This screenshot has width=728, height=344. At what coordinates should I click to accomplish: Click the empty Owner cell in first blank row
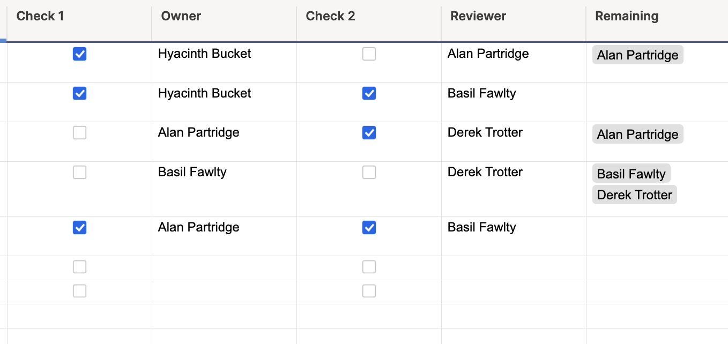point(224,268)
